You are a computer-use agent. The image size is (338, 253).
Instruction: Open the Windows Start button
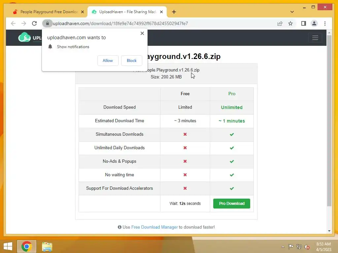8,246
